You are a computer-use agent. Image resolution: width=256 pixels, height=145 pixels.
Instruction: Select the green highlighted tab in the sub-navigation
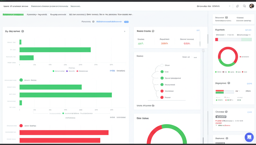(13, 15)
